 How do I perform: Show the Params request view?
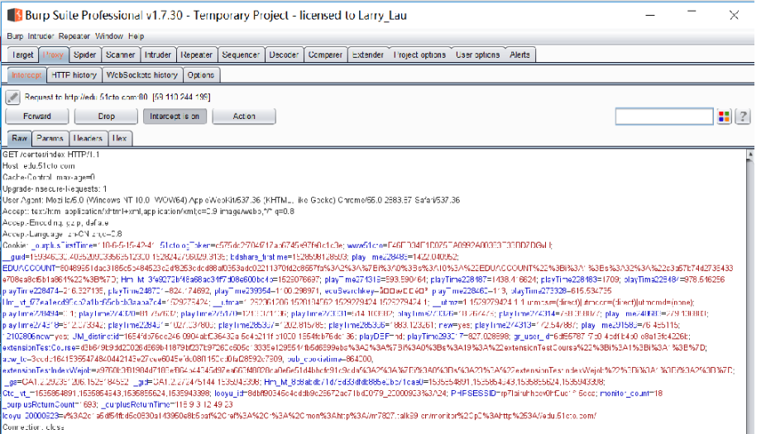(x=50, y=139)
